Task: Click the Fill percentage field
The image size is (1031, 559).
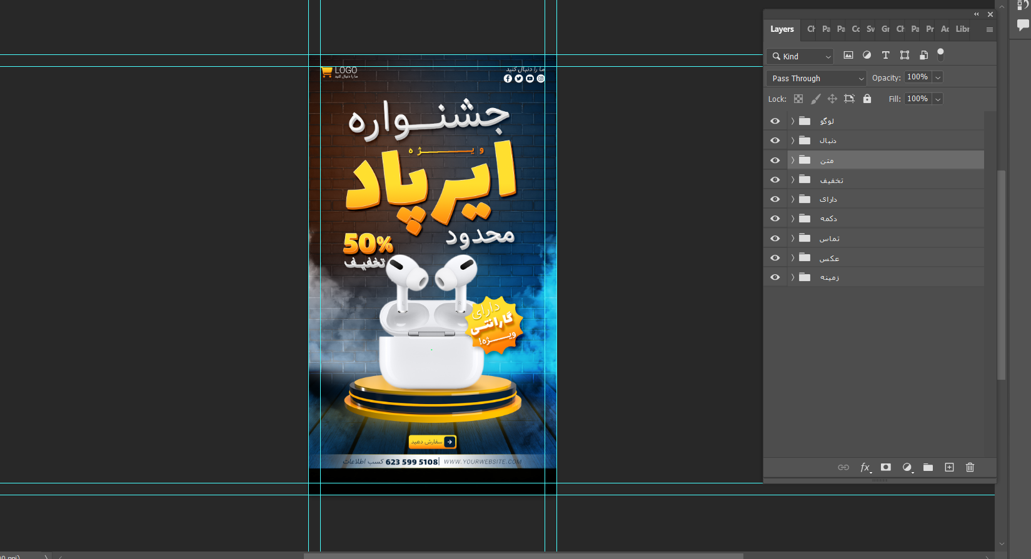Action: tap(917, 99)
